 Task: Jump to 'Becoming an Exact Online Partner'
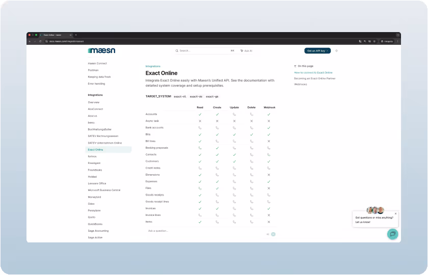click(x=315, y=78)
